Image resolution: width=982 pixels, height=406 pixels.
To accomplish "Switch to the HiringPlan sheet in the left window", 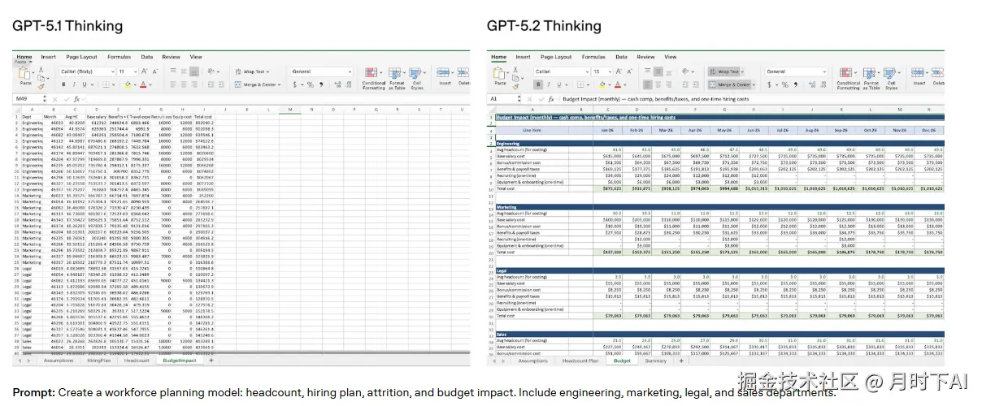I will 99,361.
